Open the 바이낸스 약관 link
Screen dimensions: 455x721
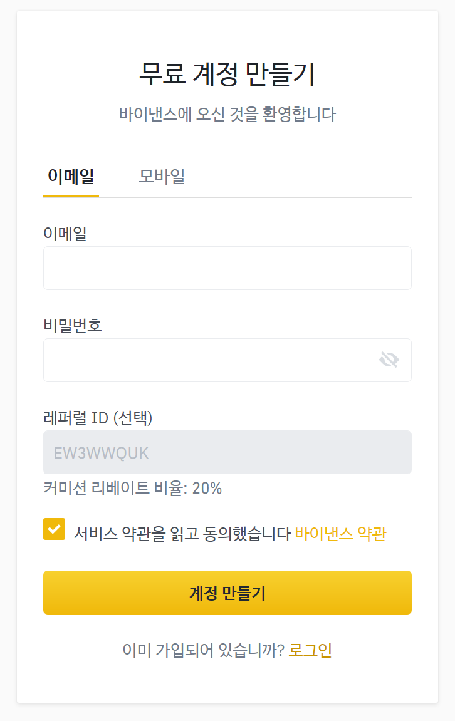click(x=340, y=534)
